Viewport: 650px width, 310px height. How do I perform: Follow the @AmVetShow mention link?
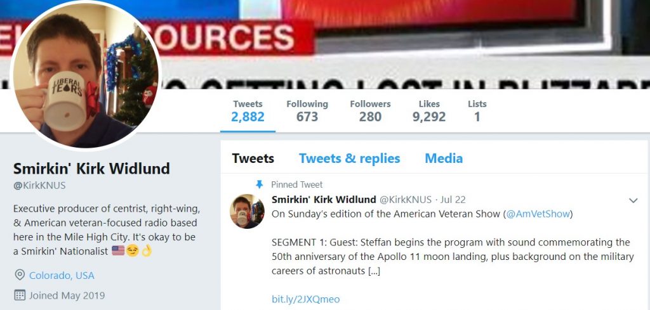pos(538,214)
